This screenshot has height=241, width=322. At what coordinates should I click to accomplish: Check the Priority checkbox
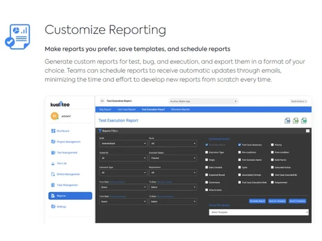[272, 145]
